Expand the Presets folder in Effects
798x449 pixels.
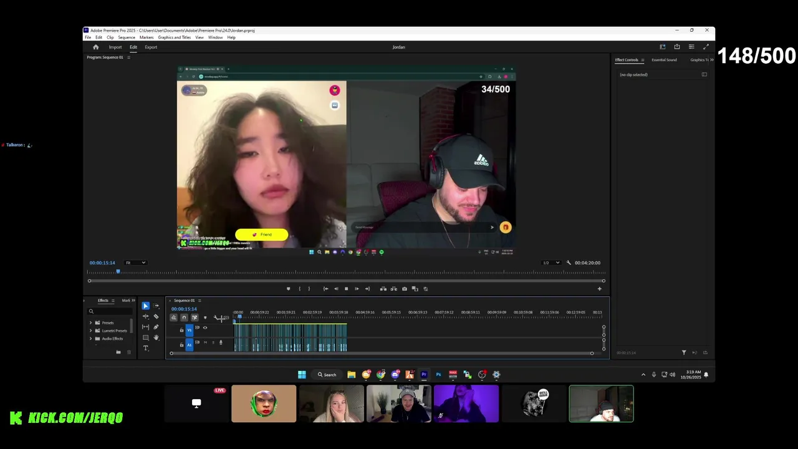90,323
